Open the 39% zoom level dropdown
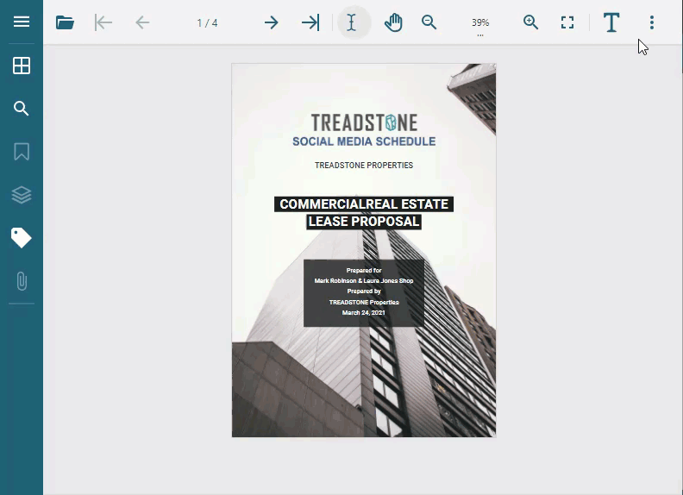683x495 pixels. click(x=480, y=24)
